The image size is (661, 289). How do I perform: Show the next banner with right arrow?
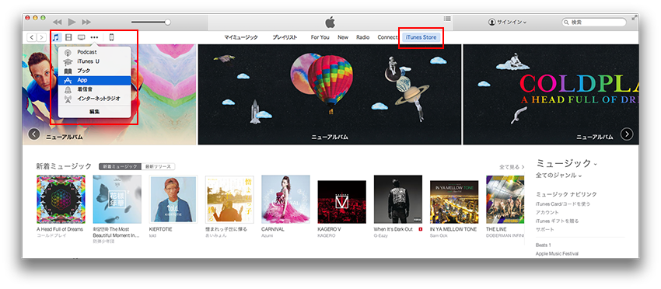point(627,134)
